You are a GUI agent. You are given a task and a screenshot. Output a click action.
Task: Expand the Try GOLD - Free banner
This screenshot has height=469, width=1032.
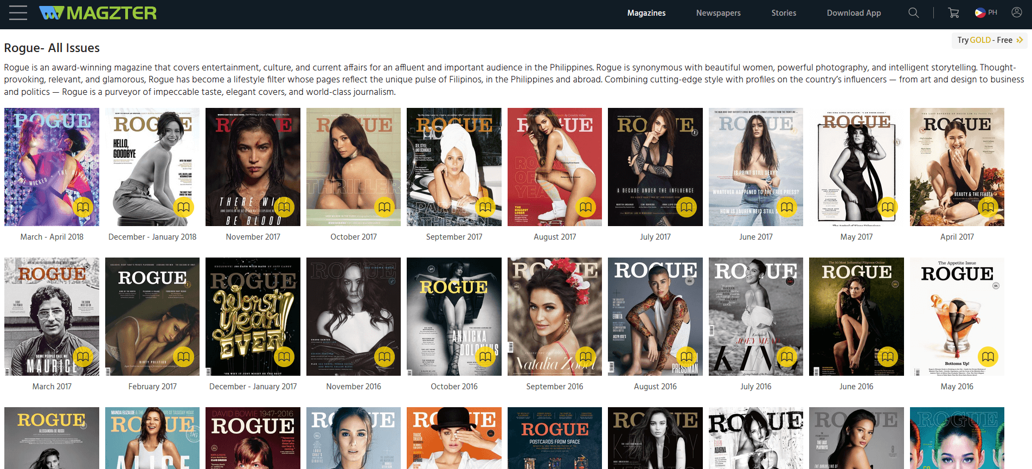pyautogui.click(x=989, y=40)
